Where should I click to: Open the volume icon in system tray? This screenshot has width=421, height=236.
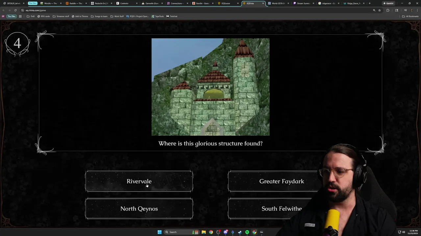404,232
